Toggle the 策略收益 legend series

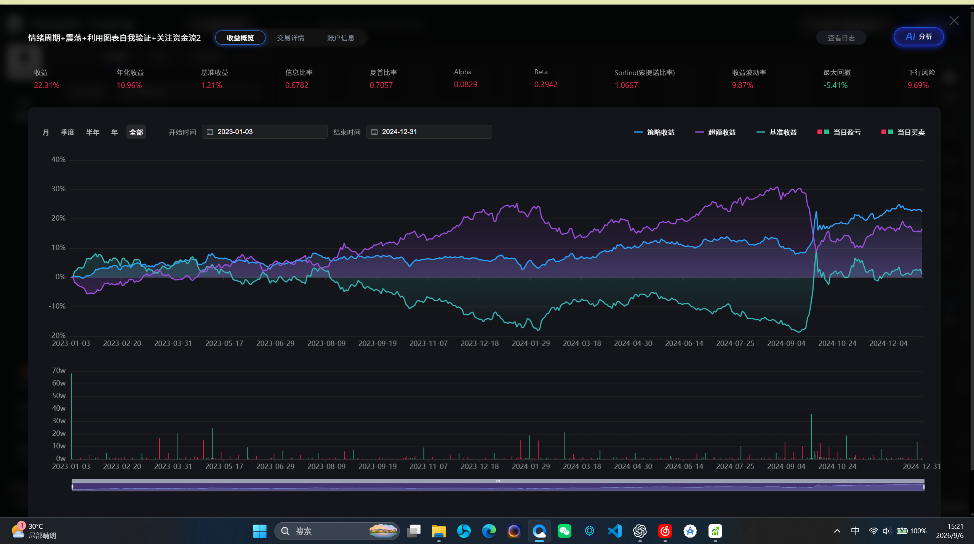654,132
